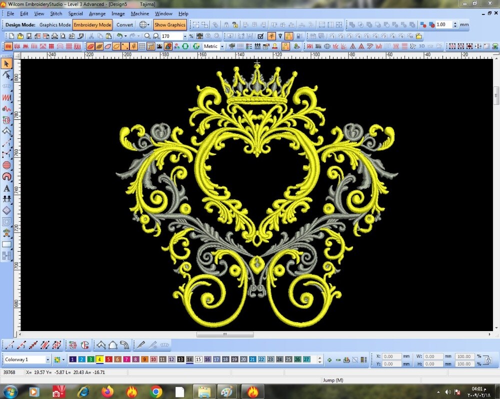Click the lock proportions padlock icon
This screenshot has height=399, width=500.
click(x=488, y=360)
